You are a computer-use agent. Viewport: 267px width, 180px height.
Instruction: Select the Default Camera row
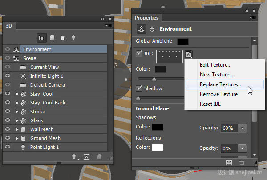[63, 85]
